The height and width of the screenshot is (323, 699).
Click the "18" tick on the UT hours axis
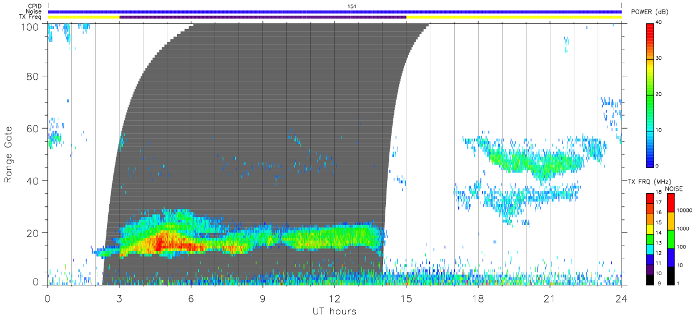[478, 298]
